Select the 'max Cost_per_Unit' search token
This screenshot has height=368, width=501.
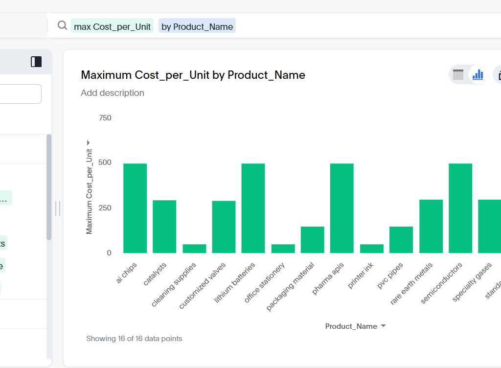click(x=113, y=26)
